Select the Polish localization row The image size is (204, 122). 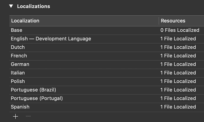pyautogui.click(x=18, y=81)
